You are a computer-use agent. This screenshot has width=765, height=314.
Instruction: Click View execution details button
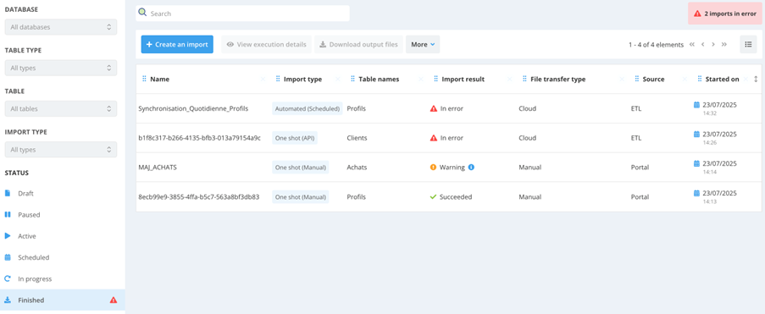(x=266, y=44)
